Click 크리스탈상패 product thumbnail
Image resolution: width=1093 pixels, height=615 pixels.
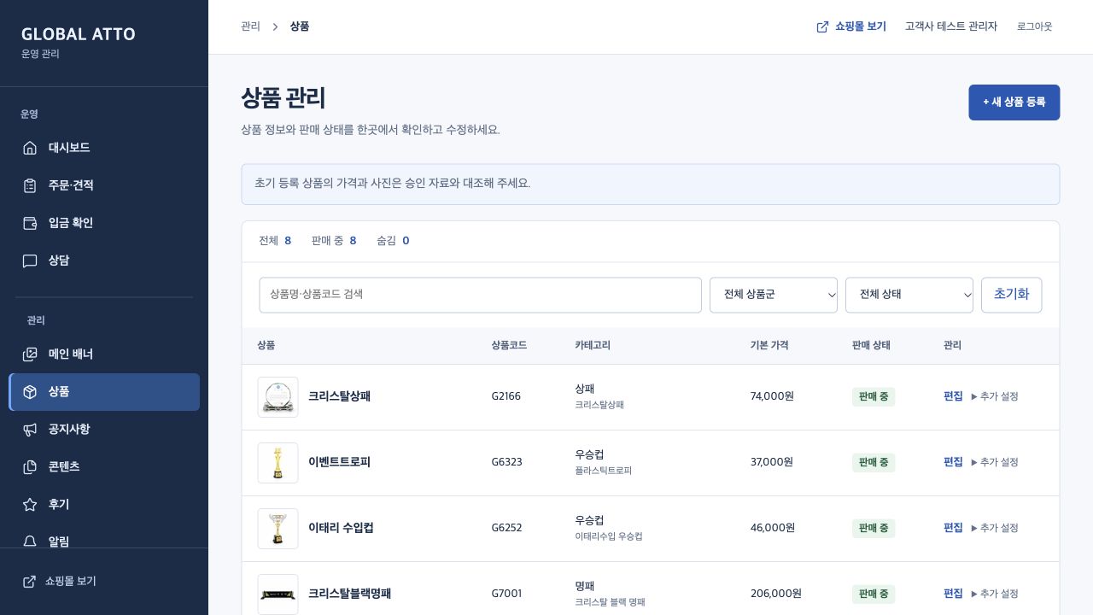(x=278, y=397)
